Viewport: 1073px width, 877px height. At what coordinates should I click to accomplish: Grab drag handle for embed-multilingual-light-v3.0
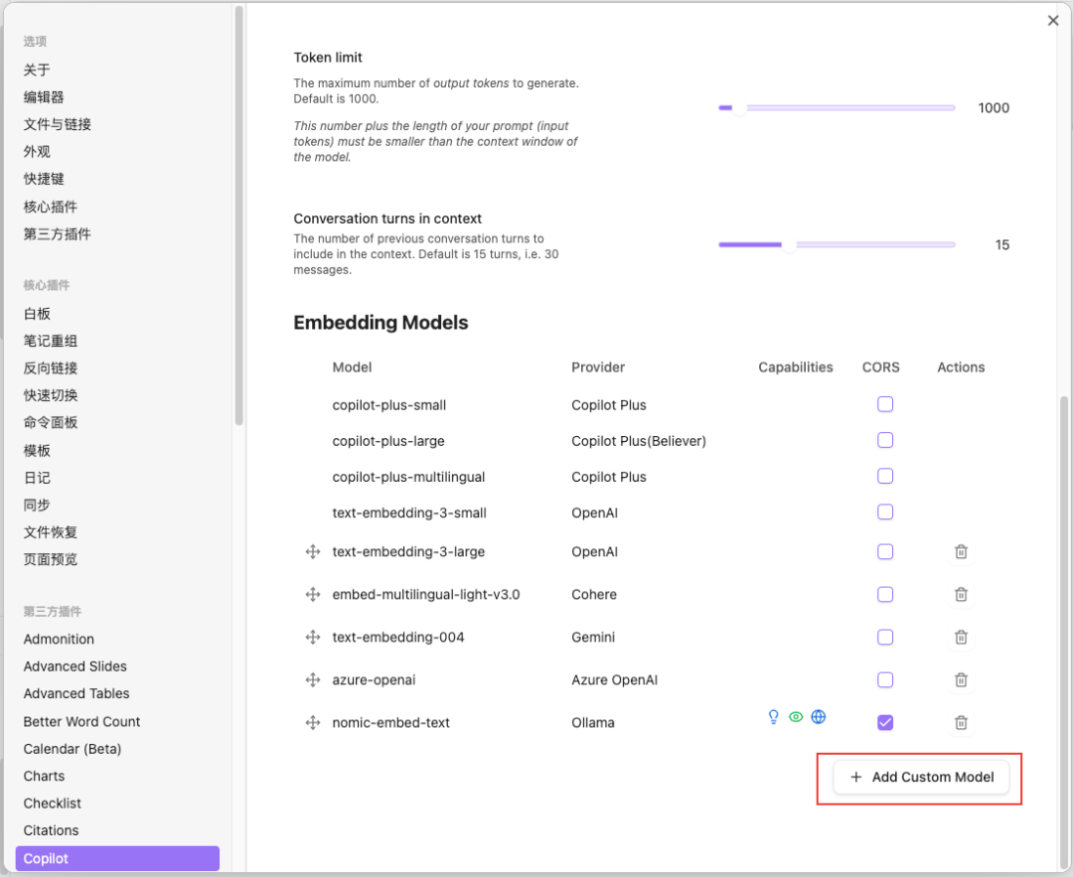click(313, 595)
